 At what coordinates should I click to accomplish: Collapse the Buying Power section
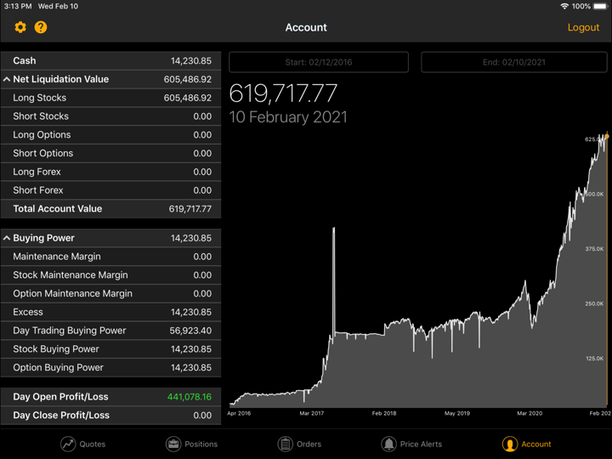point(7,238)
